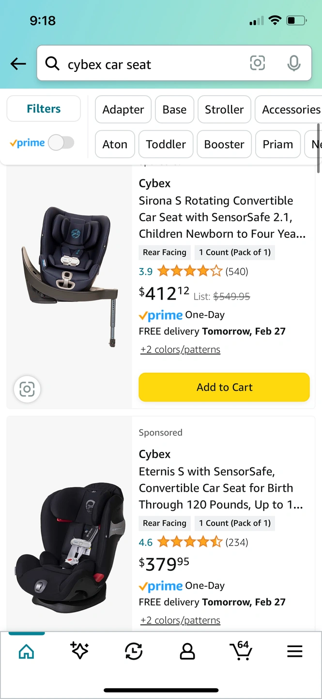Viewport: 322px width, 699px height.
Task: Open the Filters panel
Action: [44, 109]
